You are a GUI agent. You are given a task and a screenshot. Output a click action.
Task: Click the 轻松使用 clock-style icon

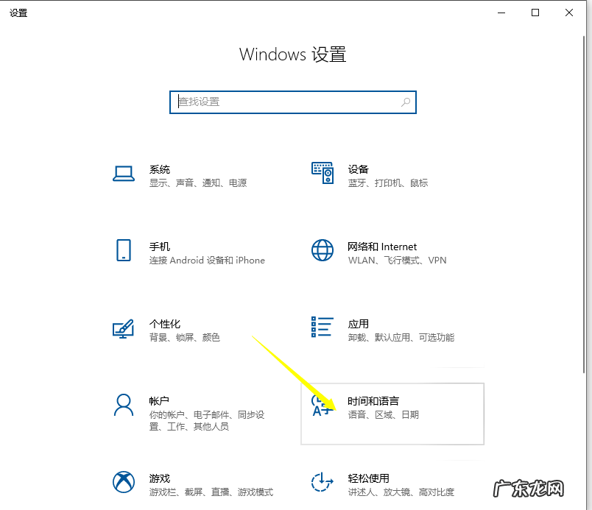tap(322, 484)
